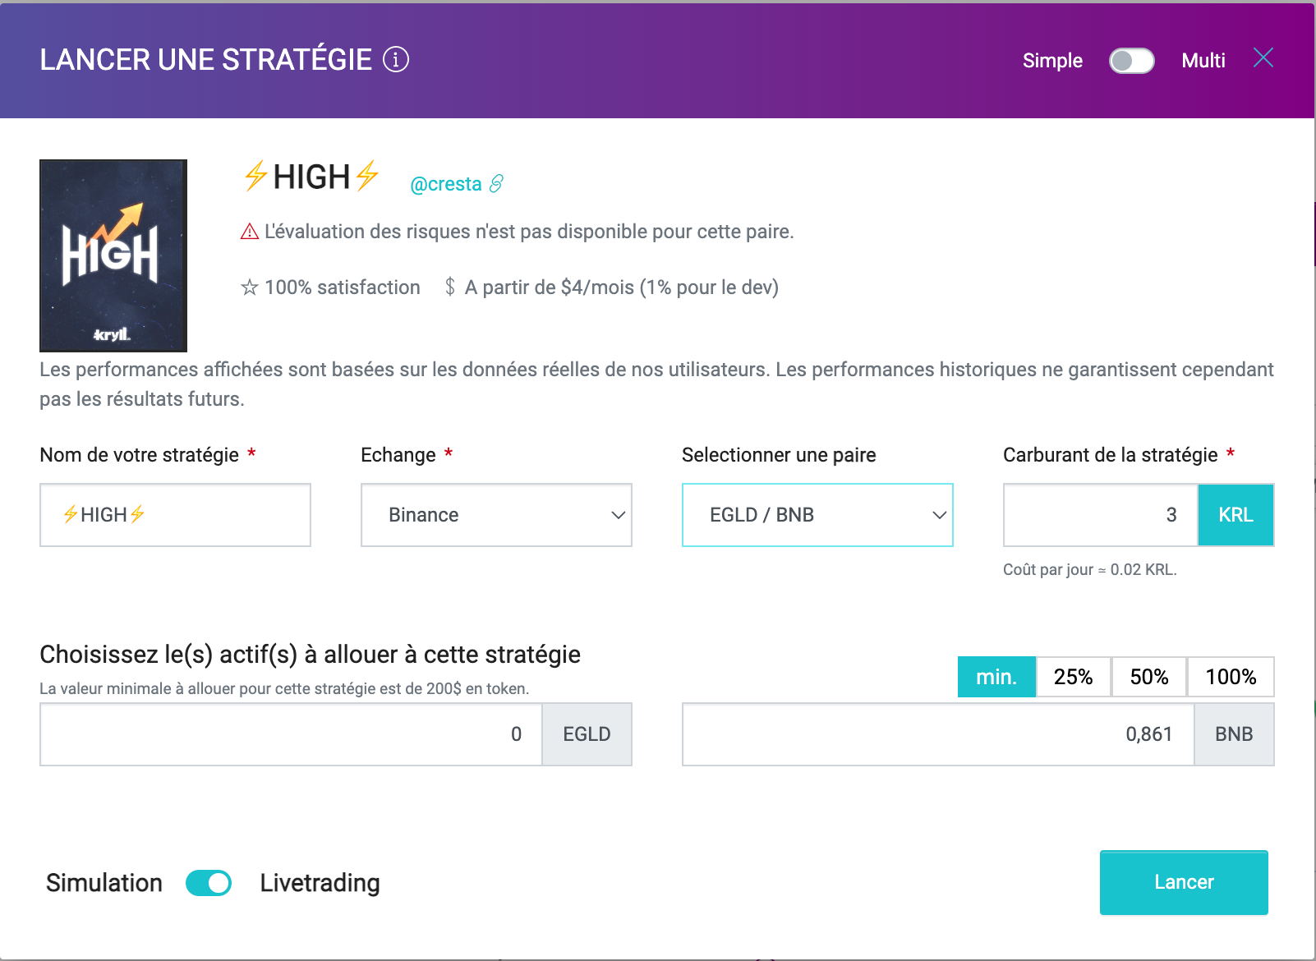Click the strategy name input field
Viewport: 1316px width, 961px height.
(x=175, y=515)
